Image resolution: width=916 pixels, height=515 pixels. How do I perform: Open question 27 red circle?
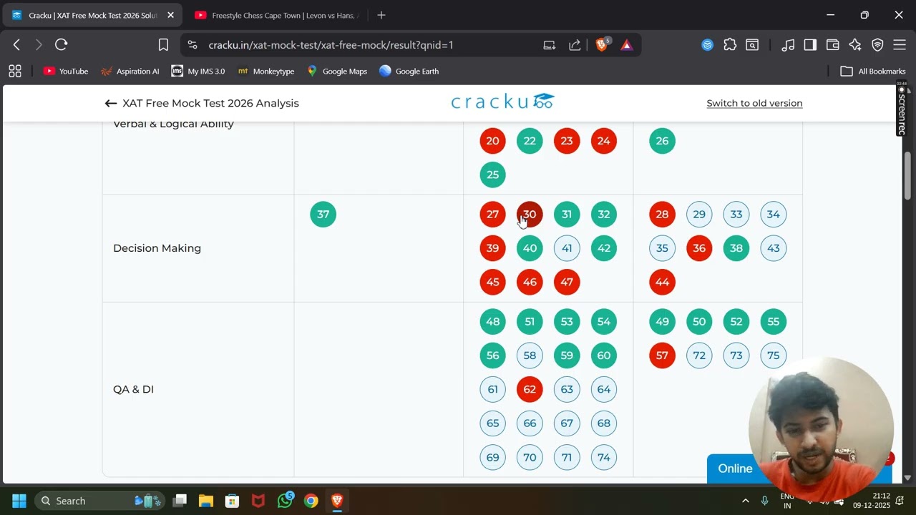tap(492, 215)
